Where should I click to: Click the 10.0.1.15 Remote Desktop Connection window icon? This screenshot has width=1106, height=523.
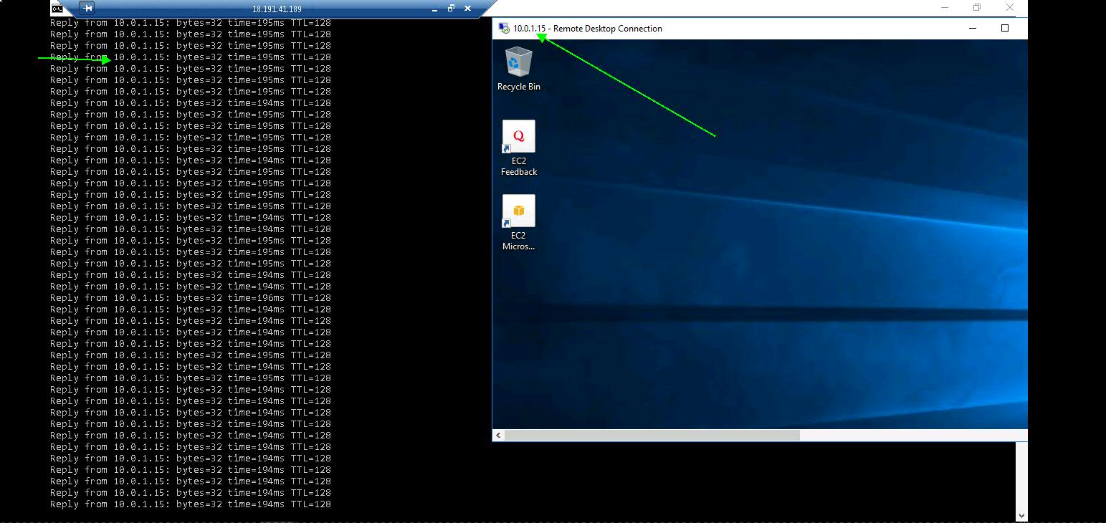pyautogui.click(x=504, y=29)
